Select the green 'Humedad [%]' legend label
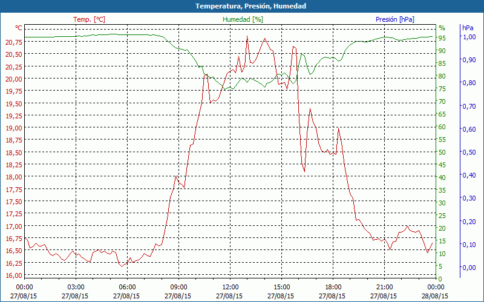 click(243, 19)
